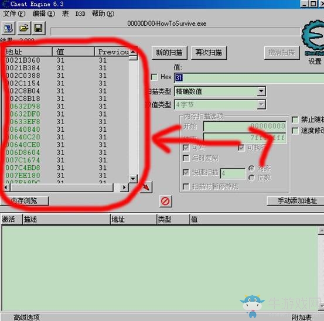The image size is (324, 321).
Task: Open the D3D menu
Action: tap(80, 14)
